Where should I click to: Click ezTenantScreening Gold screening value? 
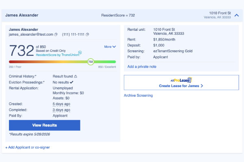click(173, 51)
